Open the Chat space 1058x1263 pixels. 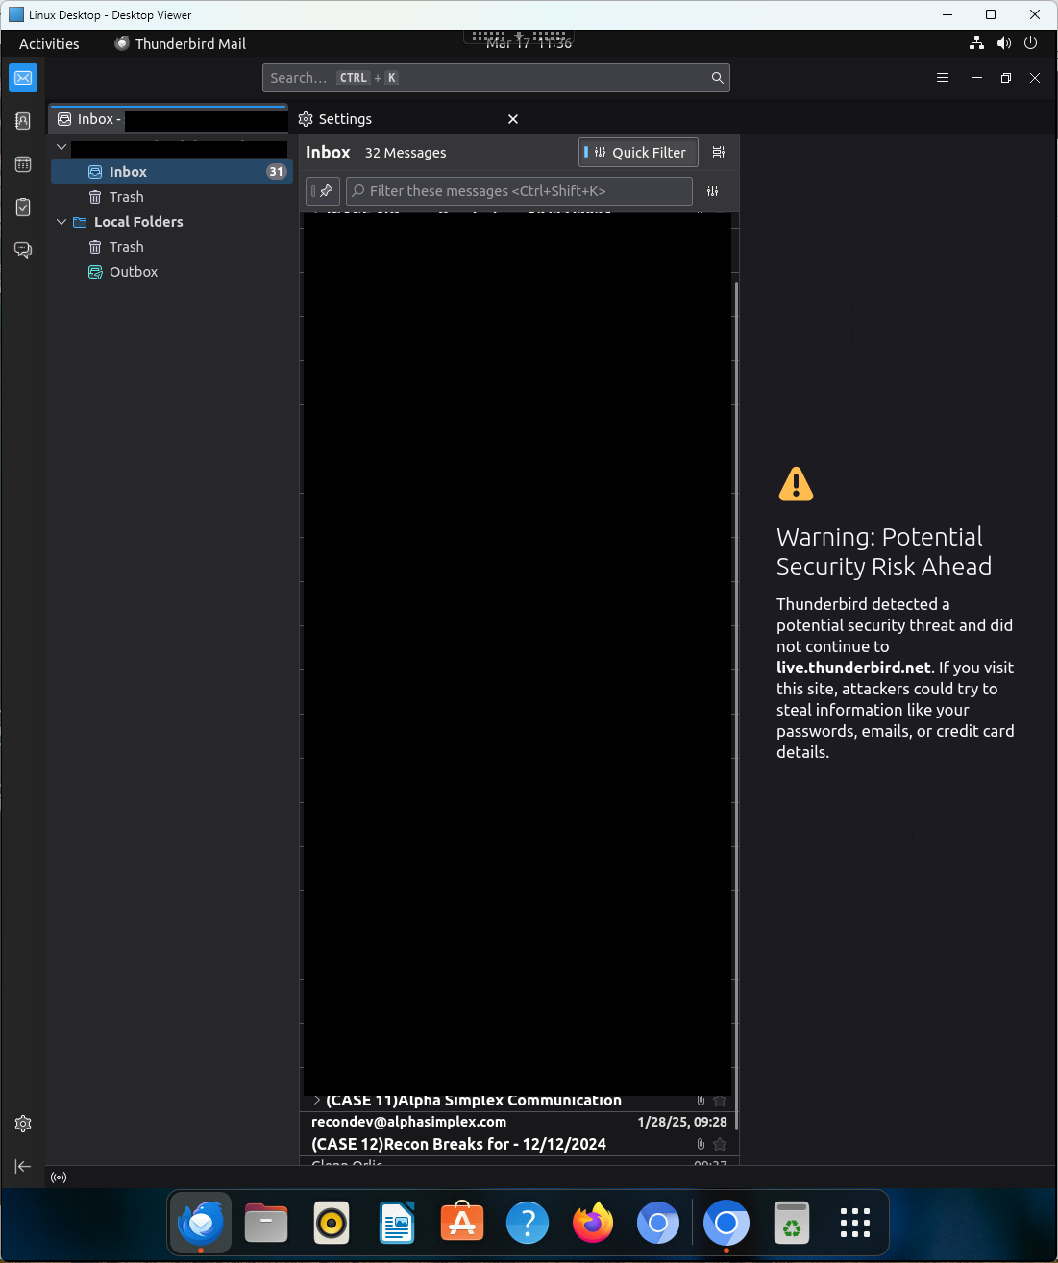[23, 251]
